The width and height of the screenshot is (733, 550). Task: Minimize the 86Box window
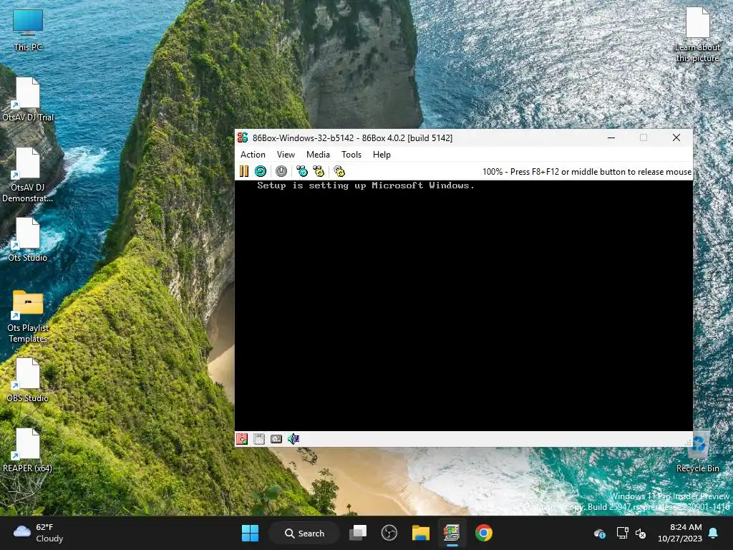click(611, 137)
